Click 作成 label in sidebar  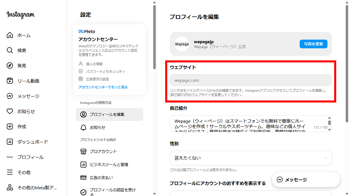pyautogui.click(x=22, y=127)
